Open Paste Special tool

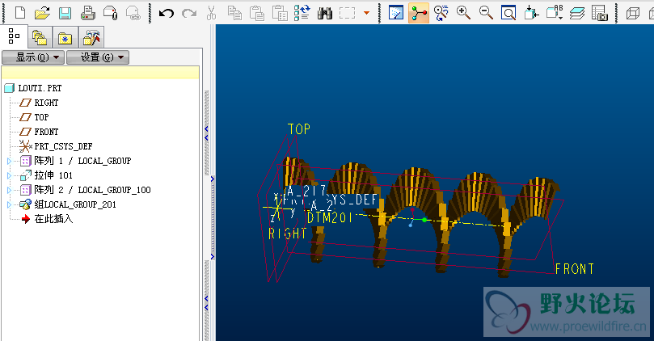(x=280, y=13)
